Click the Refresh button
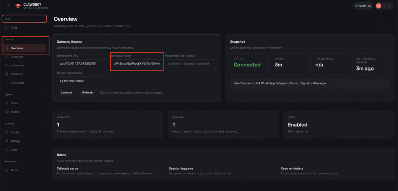This screenshot has height=191, width=398. [x=87, y=93]
